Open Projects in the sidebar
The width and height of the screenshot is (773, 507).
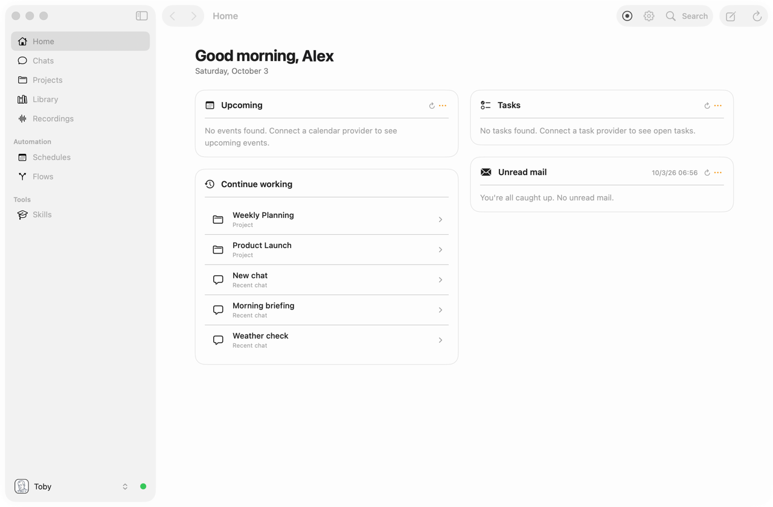pyautogui.click(x=80, y=80)
